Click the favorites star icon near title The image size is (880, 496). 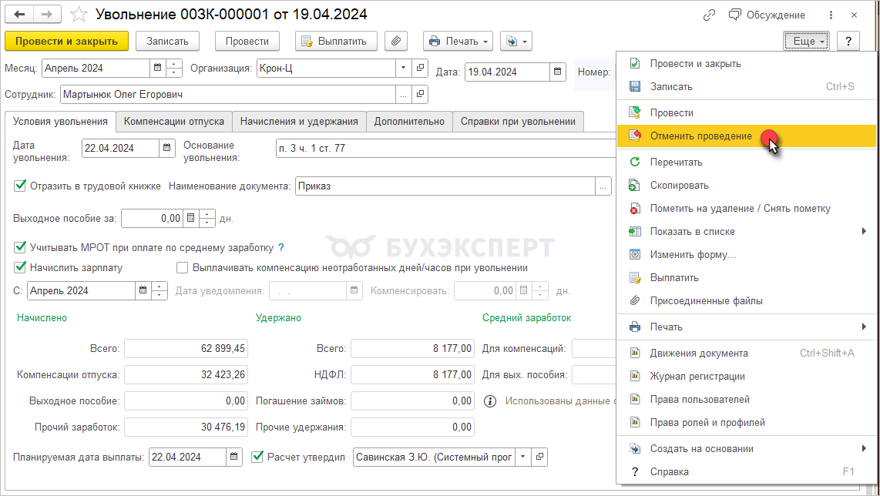79,15
